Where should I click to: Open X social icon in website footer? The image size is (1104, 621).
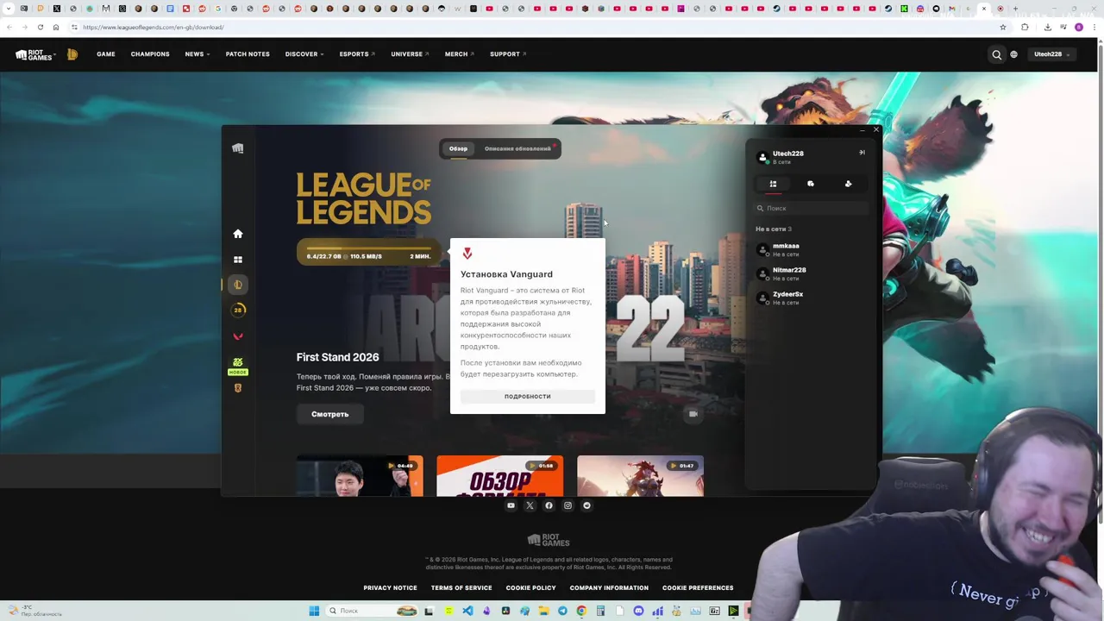click(530, 505)
